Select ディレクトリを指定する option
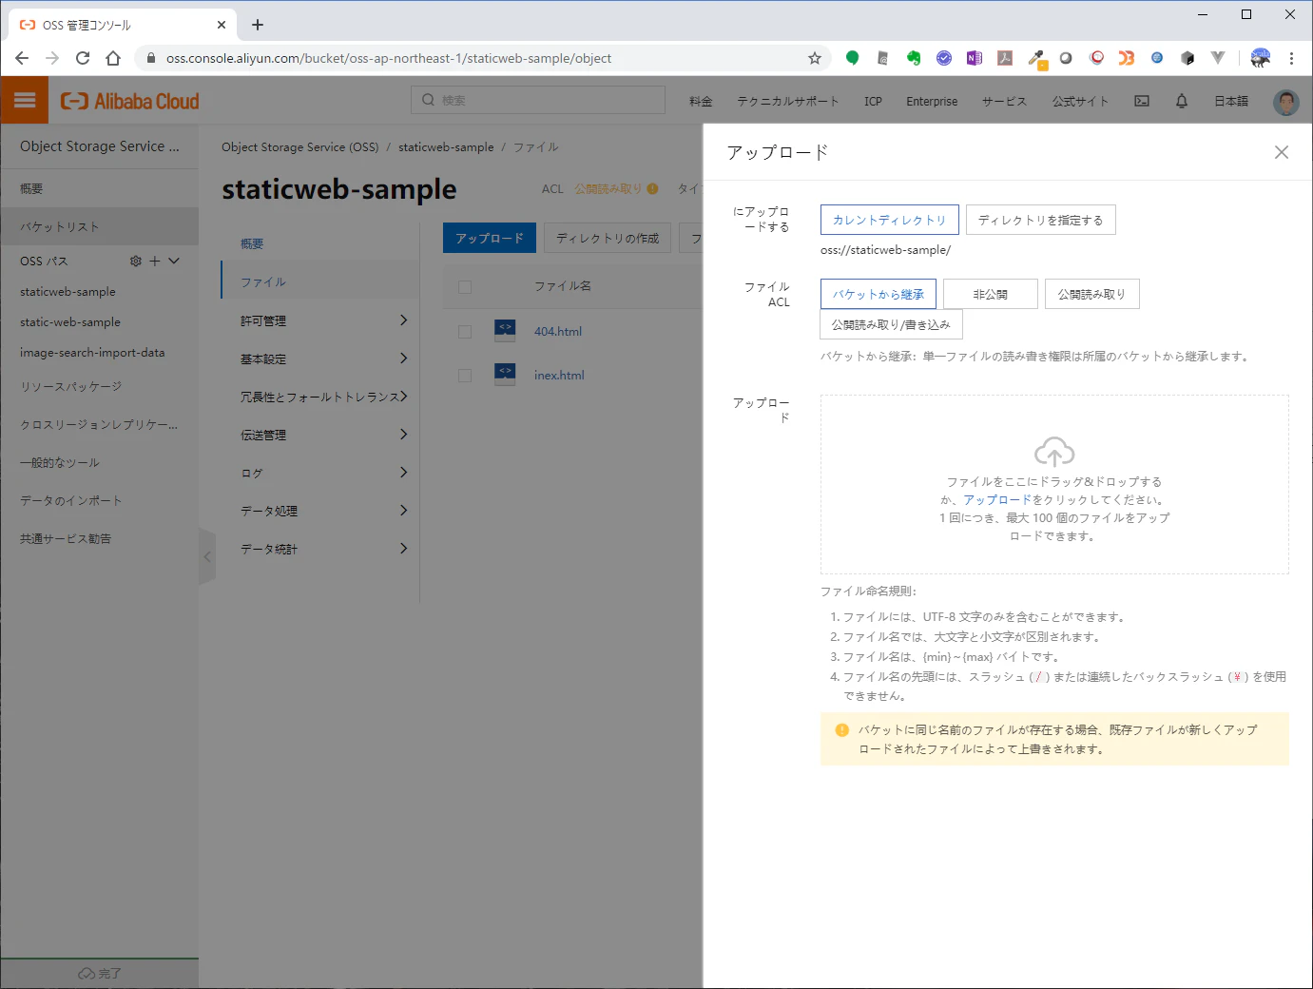The height and width of the screenshot is (989, 1313). coord(1041,220)
